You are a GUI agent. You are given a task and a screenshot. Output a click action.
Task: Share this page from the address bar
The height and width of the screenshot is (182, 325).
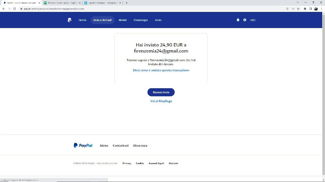click(293, 9)
